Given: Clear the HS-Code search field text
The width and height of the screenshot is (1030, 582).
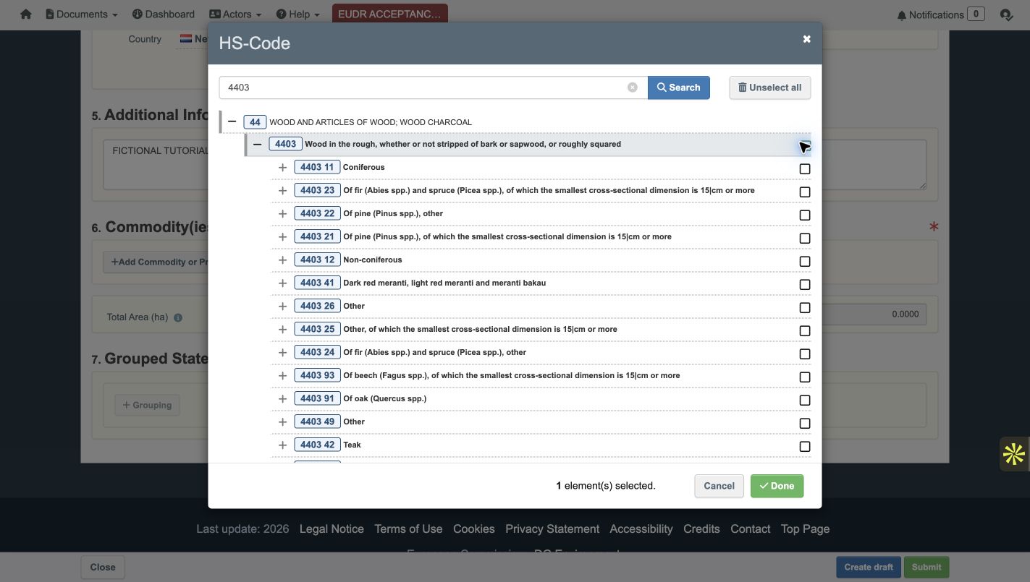Looking at the screenshot, I should point(633,87).
